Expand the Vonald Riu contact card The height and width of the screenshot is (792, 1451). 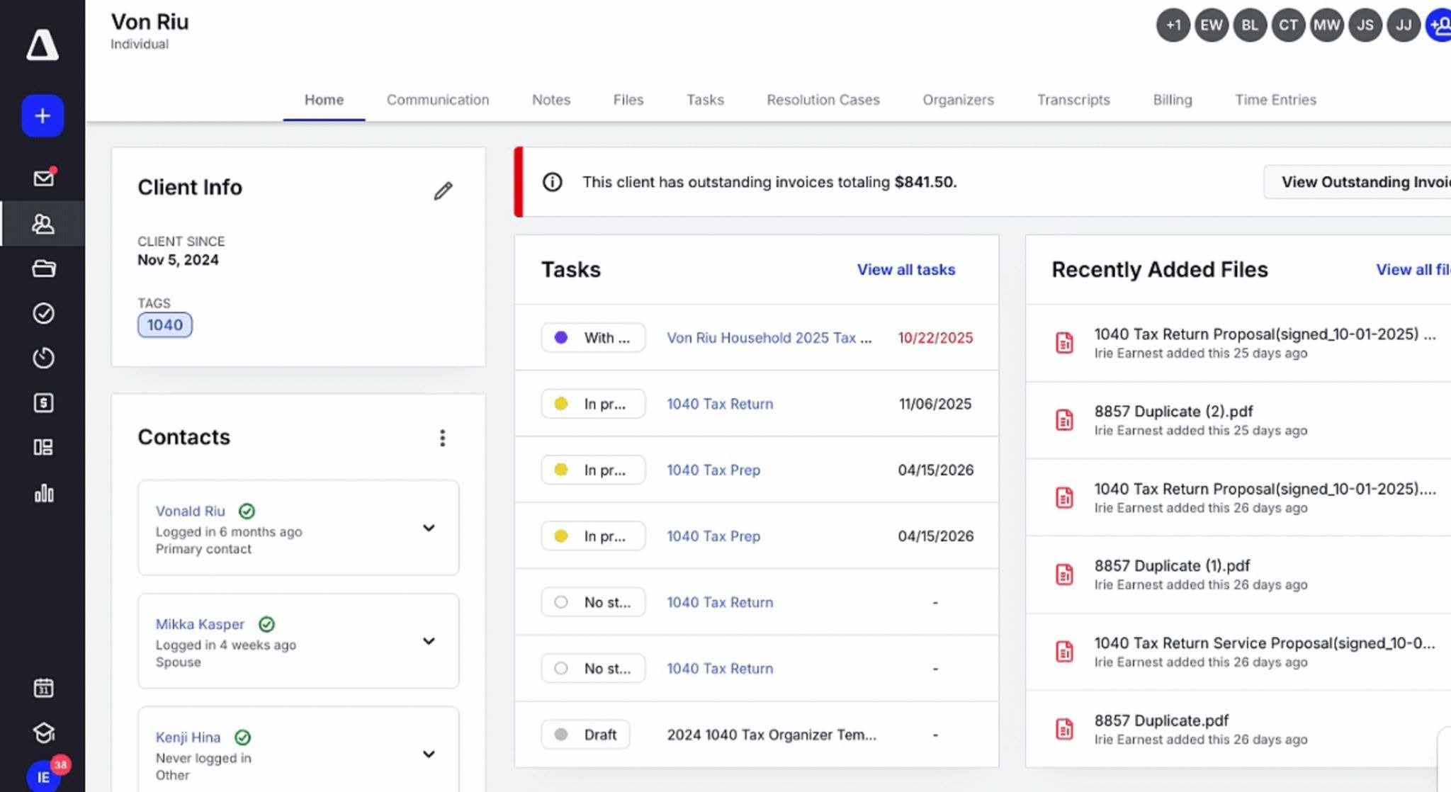[429, 528]
